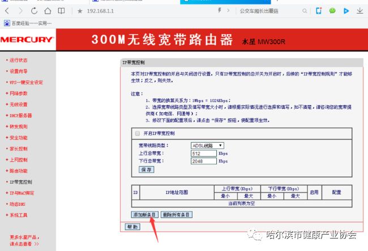This screenshot has height=251, width=368.
Task: Expand 路由功能 in the sidebar
Action: pyautogui.click(x=18, y=171)
